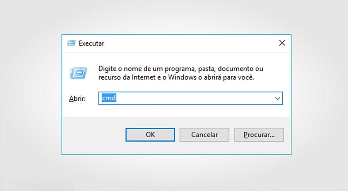This screenshot has width=348, height=191.
Task: Click empty space inside the Abrir field
Action: [x=193, y=98]
